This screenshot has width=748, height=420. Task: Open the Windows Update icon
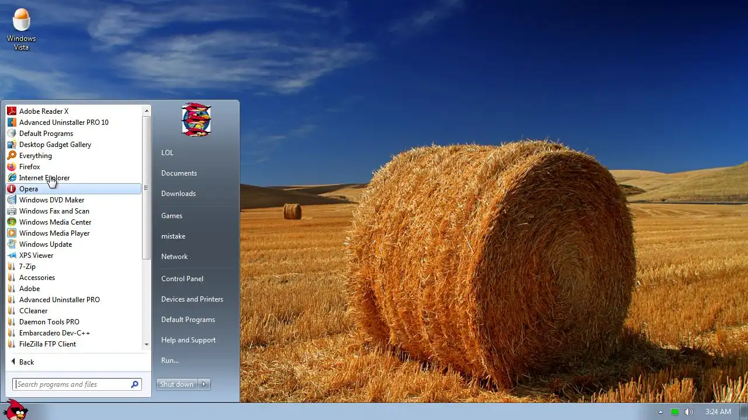tap(12, 244)
